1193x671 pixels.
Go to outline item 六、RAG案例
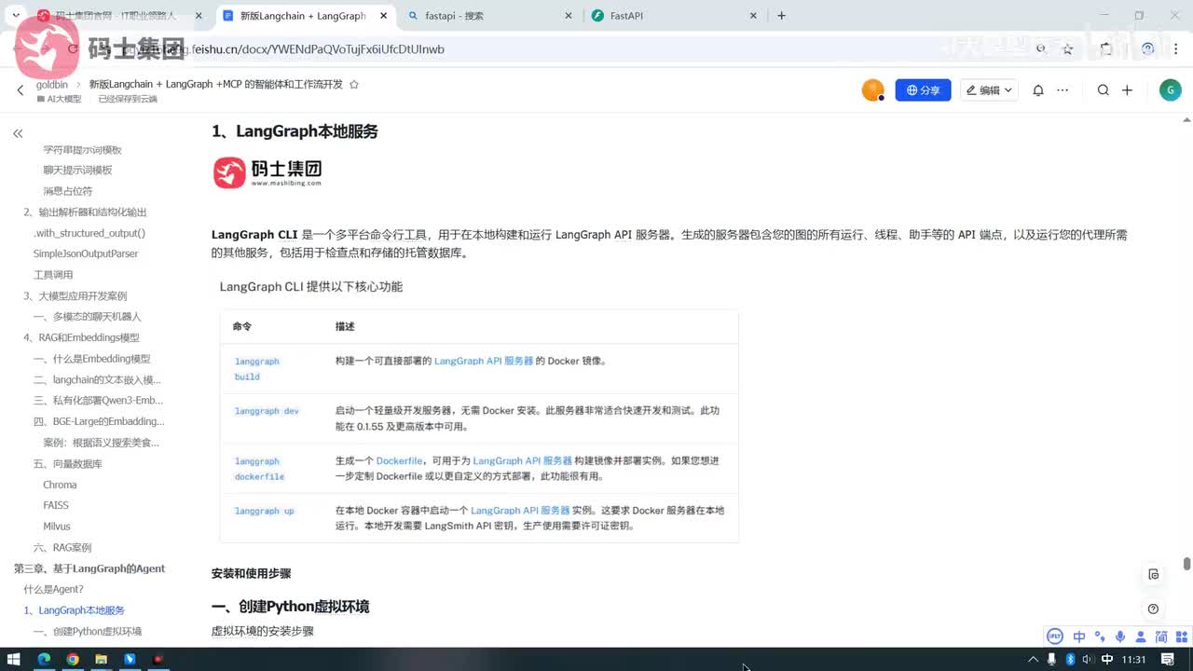click(62, 547)
